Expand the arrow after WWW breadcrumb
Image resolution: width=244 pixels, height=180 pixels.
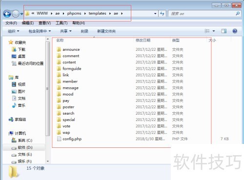click(x=52, y=14)
